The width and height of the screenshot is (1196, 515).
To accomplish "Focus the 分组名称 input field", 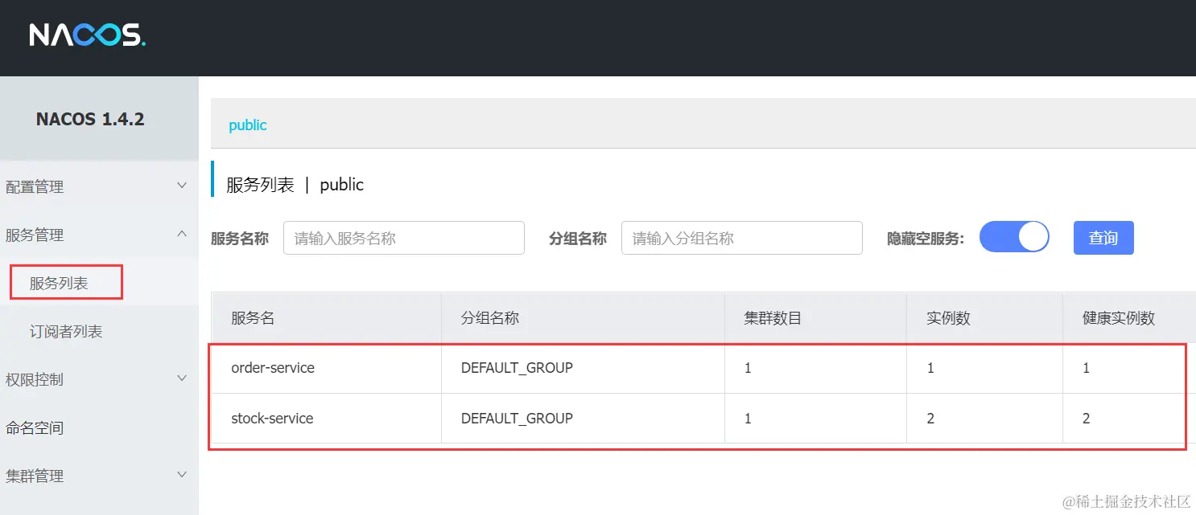I will click(742, 238).
